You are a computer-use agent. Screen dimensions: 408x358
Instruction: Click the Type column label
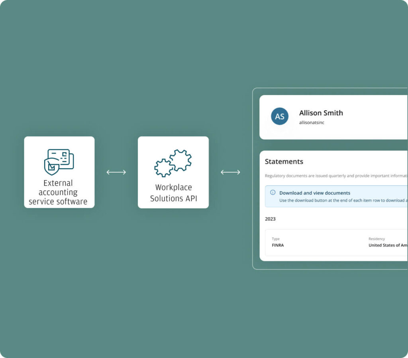click(x=276, y=239)
